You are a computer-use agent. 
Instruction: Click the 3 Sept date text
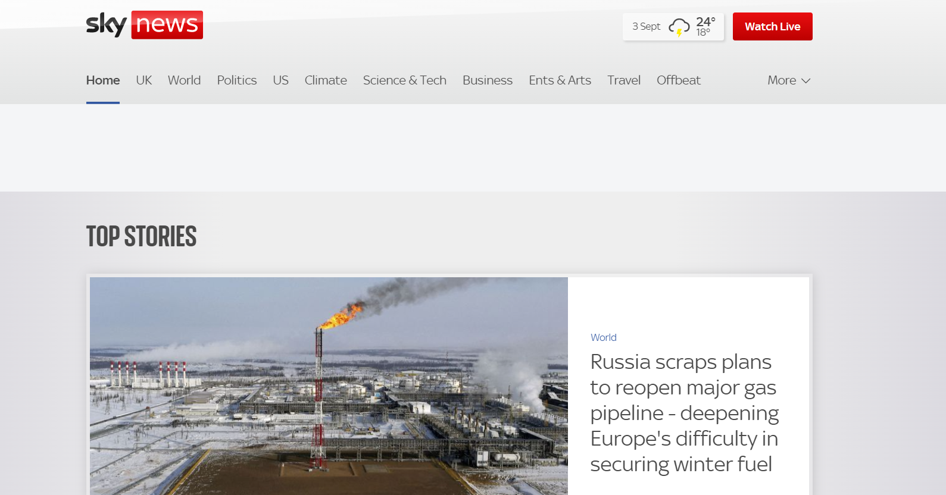point(646,27)
